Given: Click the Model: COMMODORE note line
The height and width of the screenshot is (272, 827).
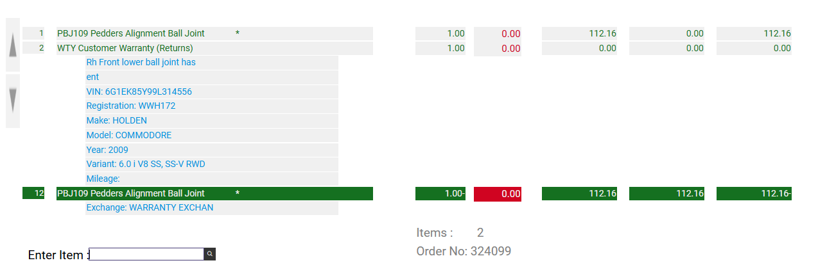Looking at the screenshot, I should (x=129, y=135).
